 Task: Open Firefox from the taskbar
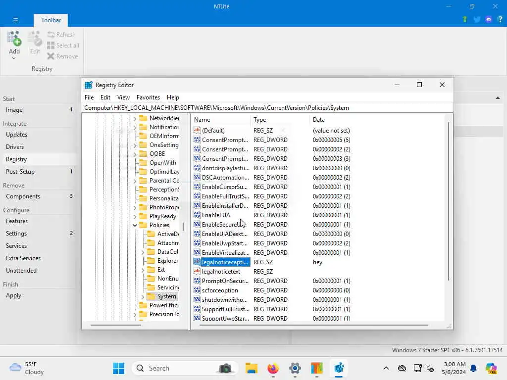273,368
